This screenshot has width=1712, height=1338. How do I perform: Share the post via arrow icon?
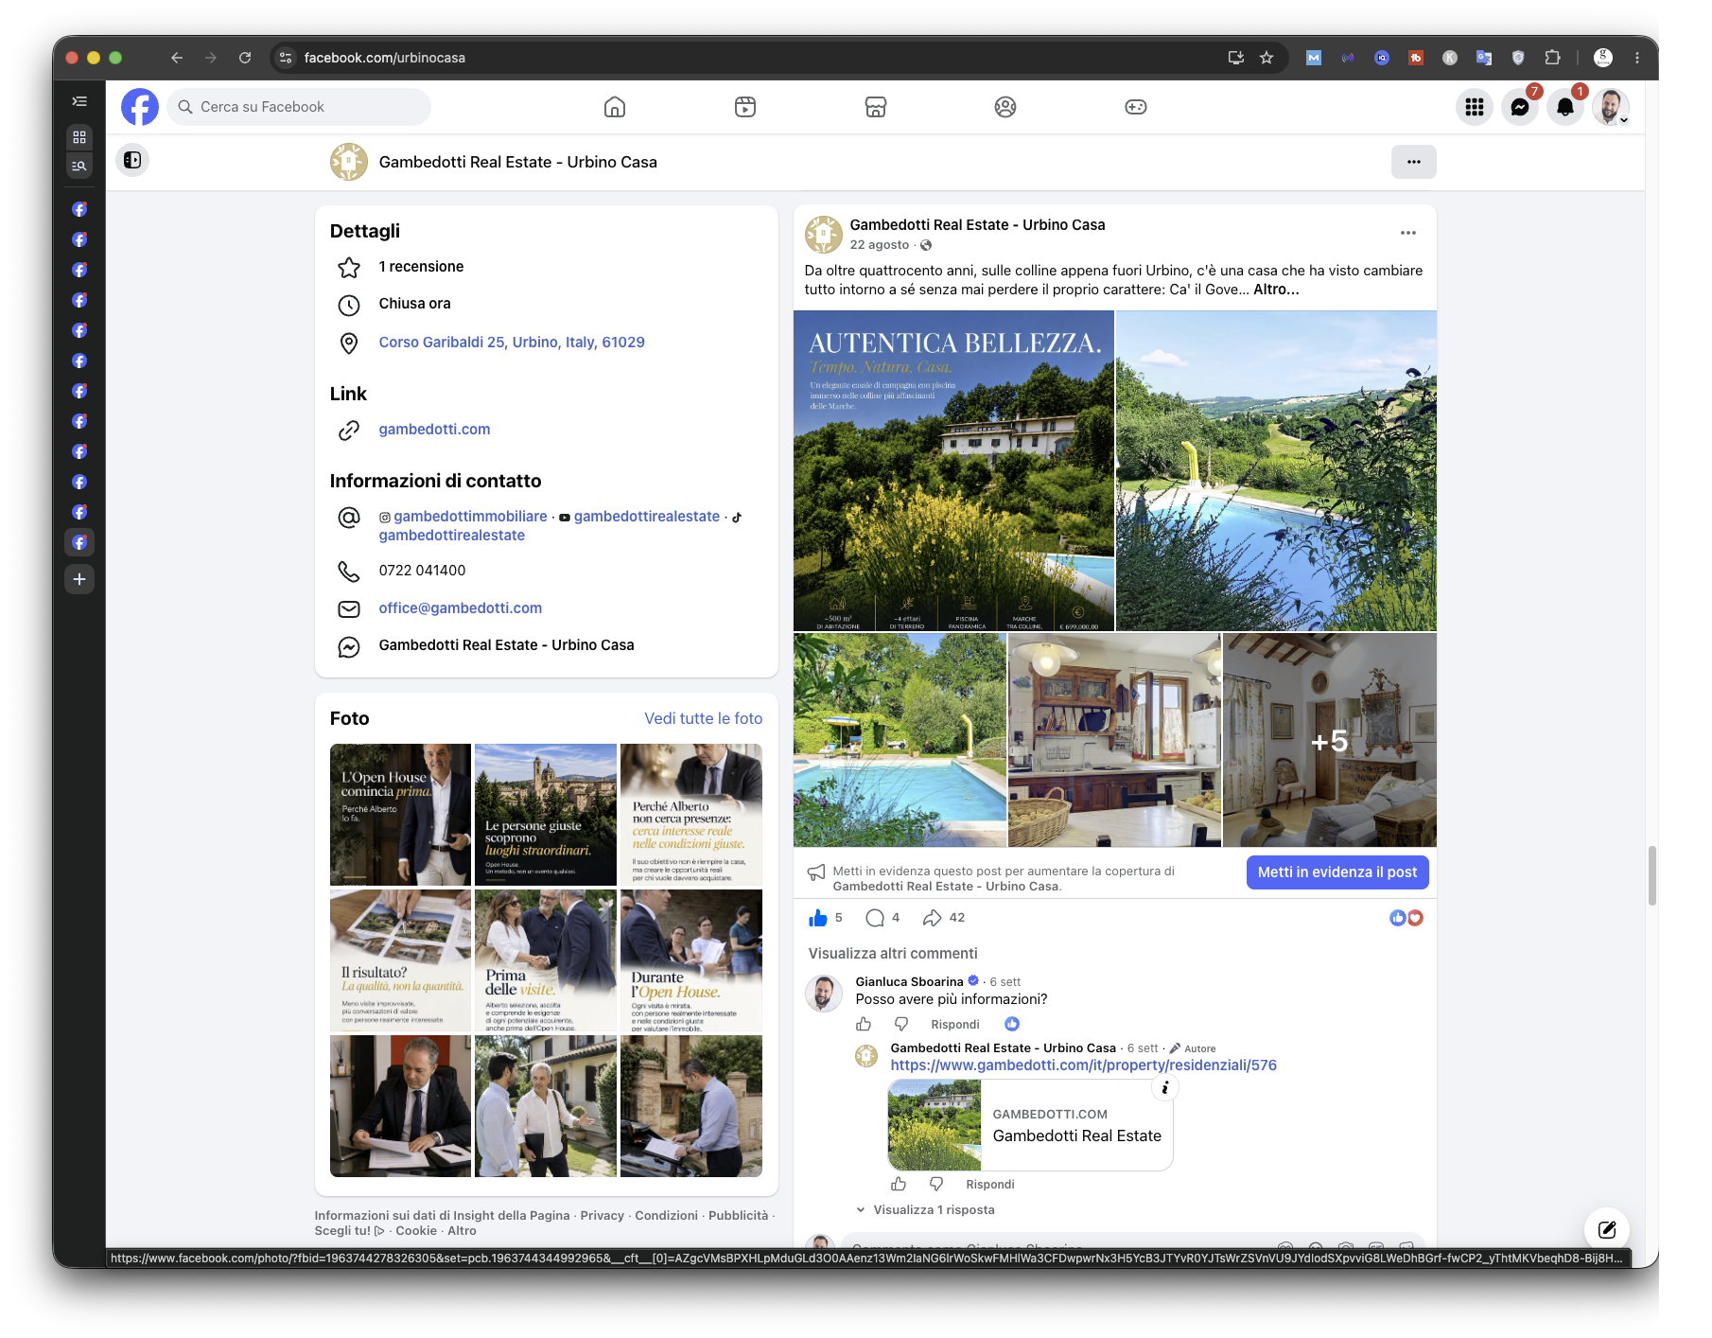point(932,918)
